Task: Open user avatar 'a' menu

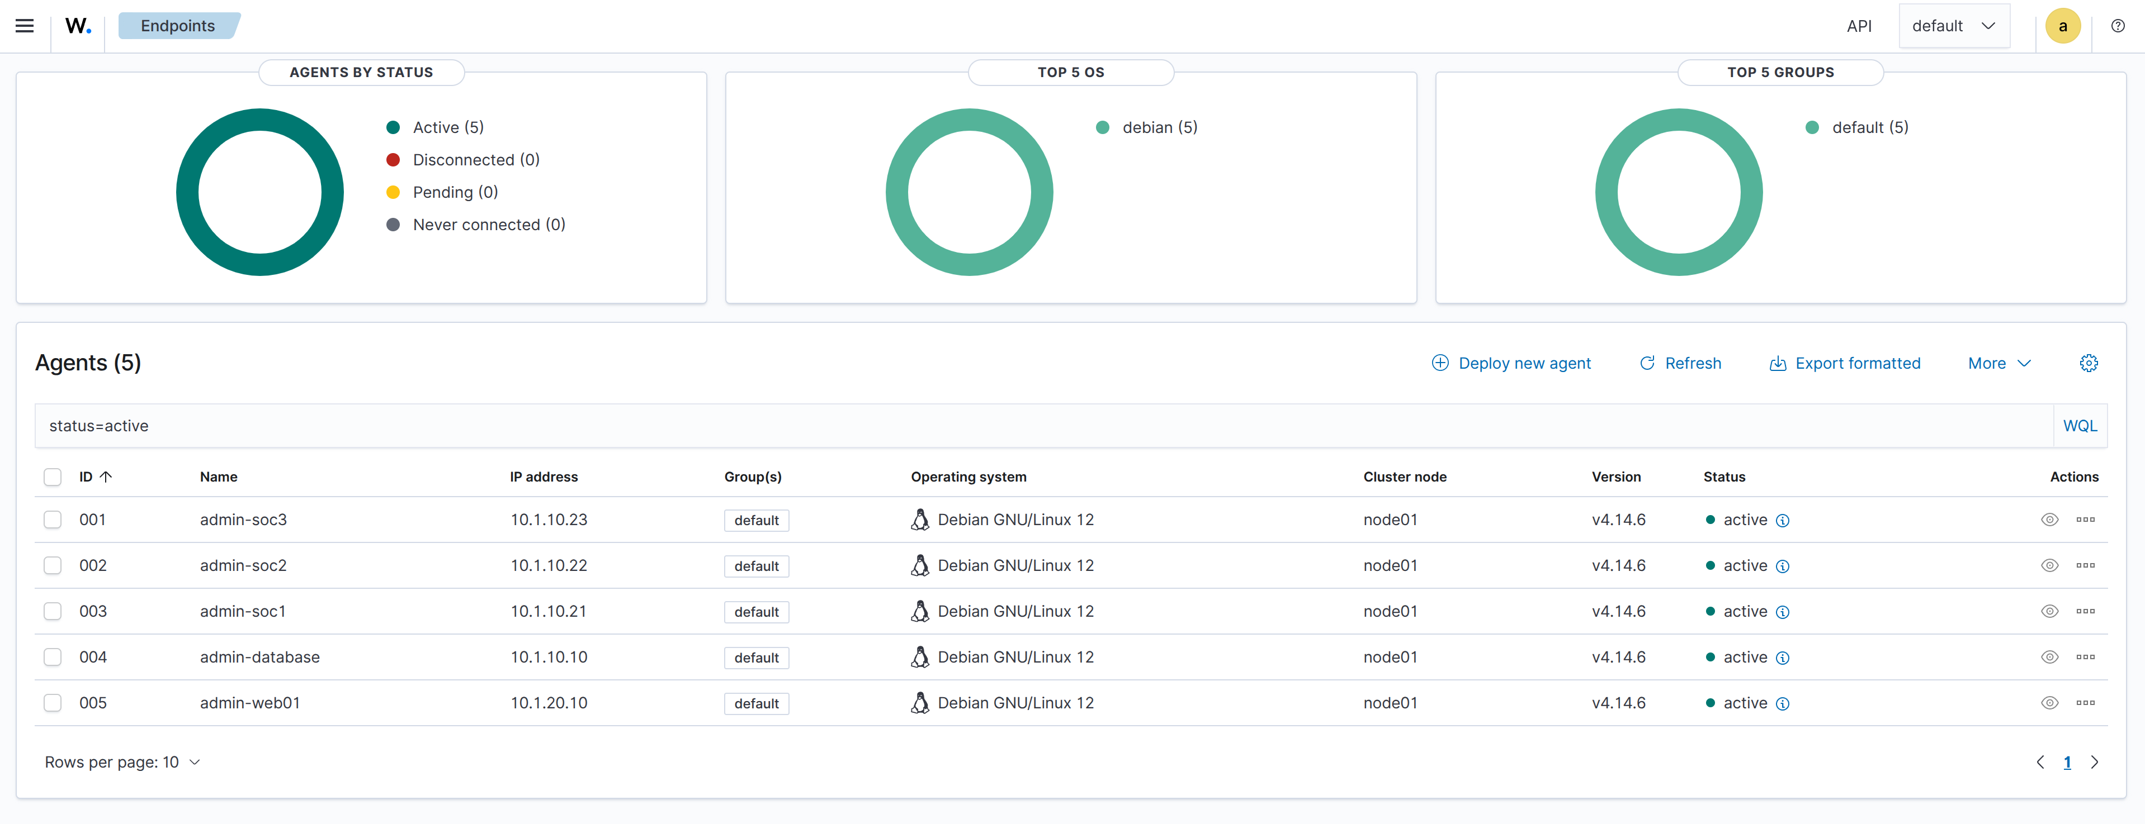Action: [x=2063, y=26]
